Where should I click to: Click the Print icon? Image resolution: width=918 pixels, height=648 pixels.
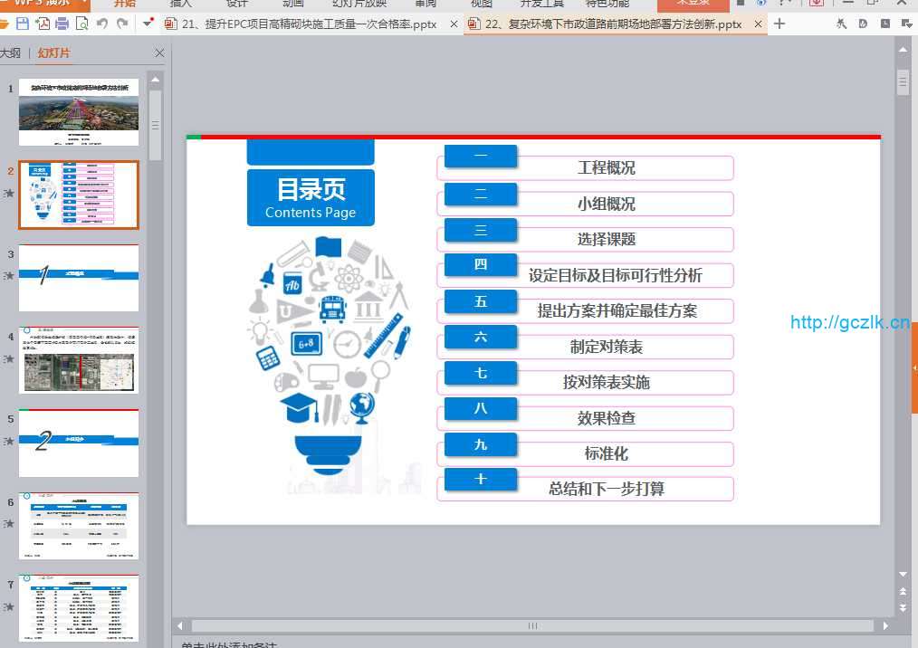coord(62,24)
